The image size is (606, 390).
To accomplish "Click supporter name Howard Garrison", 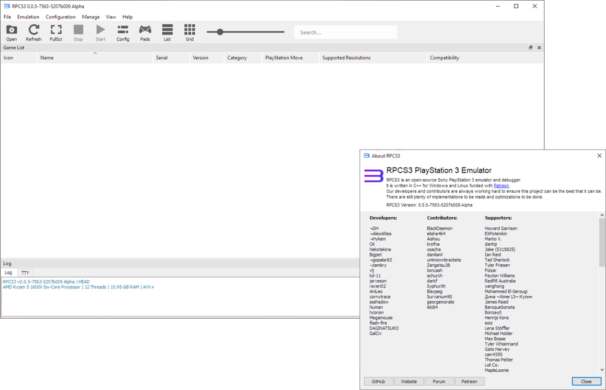I will [x=501, y=229].
